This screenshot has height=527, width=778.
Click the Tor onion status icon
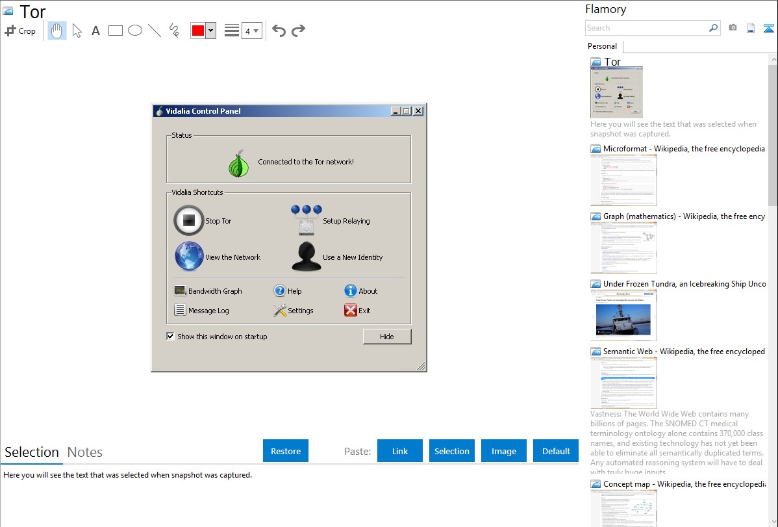coord(238,163)
